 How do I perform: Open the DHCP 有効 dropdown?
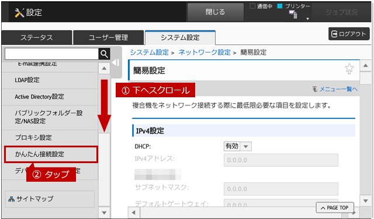[238, 146]
